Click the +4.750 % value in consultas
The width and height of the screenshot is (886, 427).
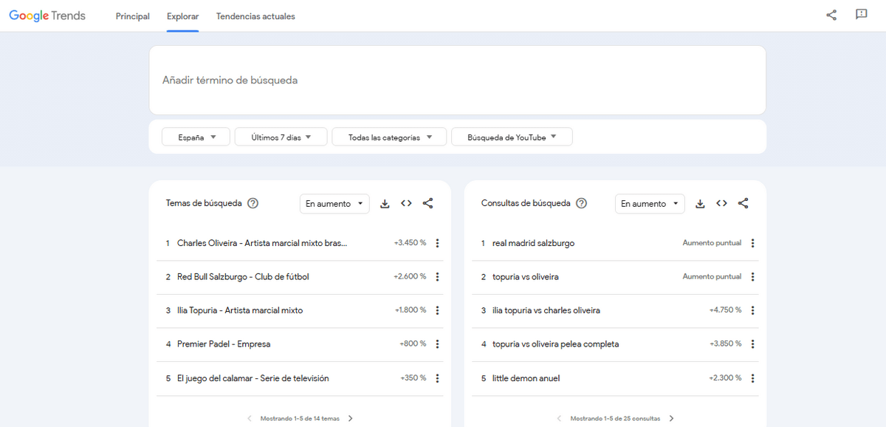point(726,310)
